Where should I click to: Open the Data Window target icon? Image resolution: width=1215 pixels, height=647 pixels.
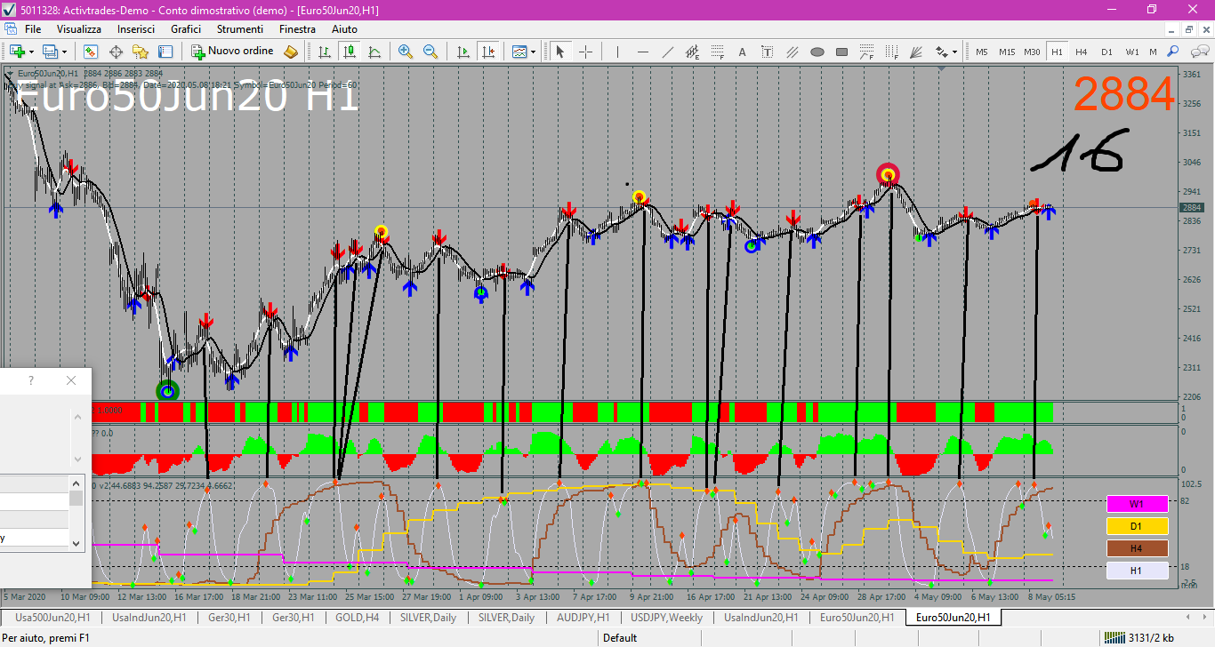click(x=116, y=52)
